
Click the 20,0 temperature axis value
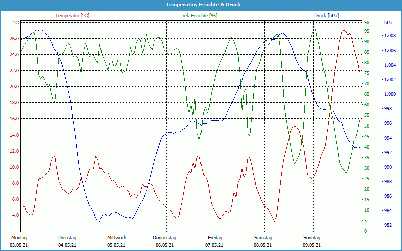tap(14, 86)
